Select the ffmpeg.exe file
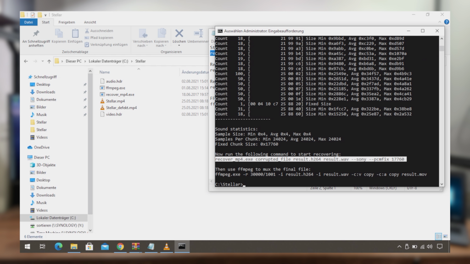Viewport: 470px width, 264px height. (115, 88)
